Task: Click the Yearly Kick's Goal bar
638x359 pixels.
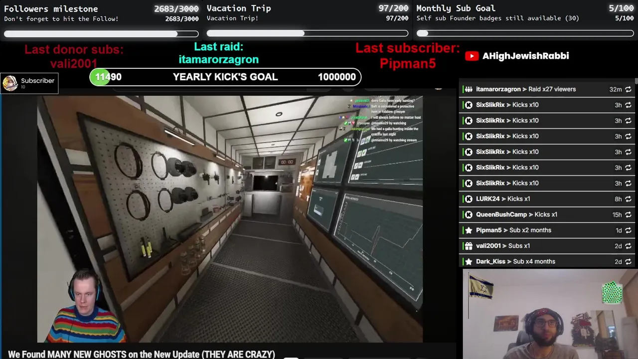Action: (x=225, y=77)
